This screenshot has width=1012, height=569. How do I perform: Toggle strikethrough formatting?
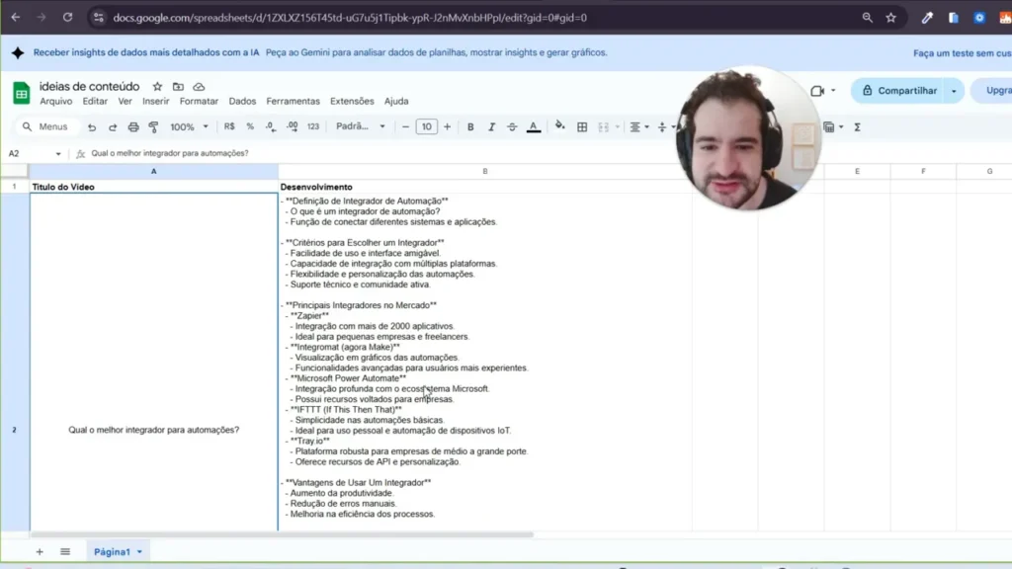[x=512, y=127]
